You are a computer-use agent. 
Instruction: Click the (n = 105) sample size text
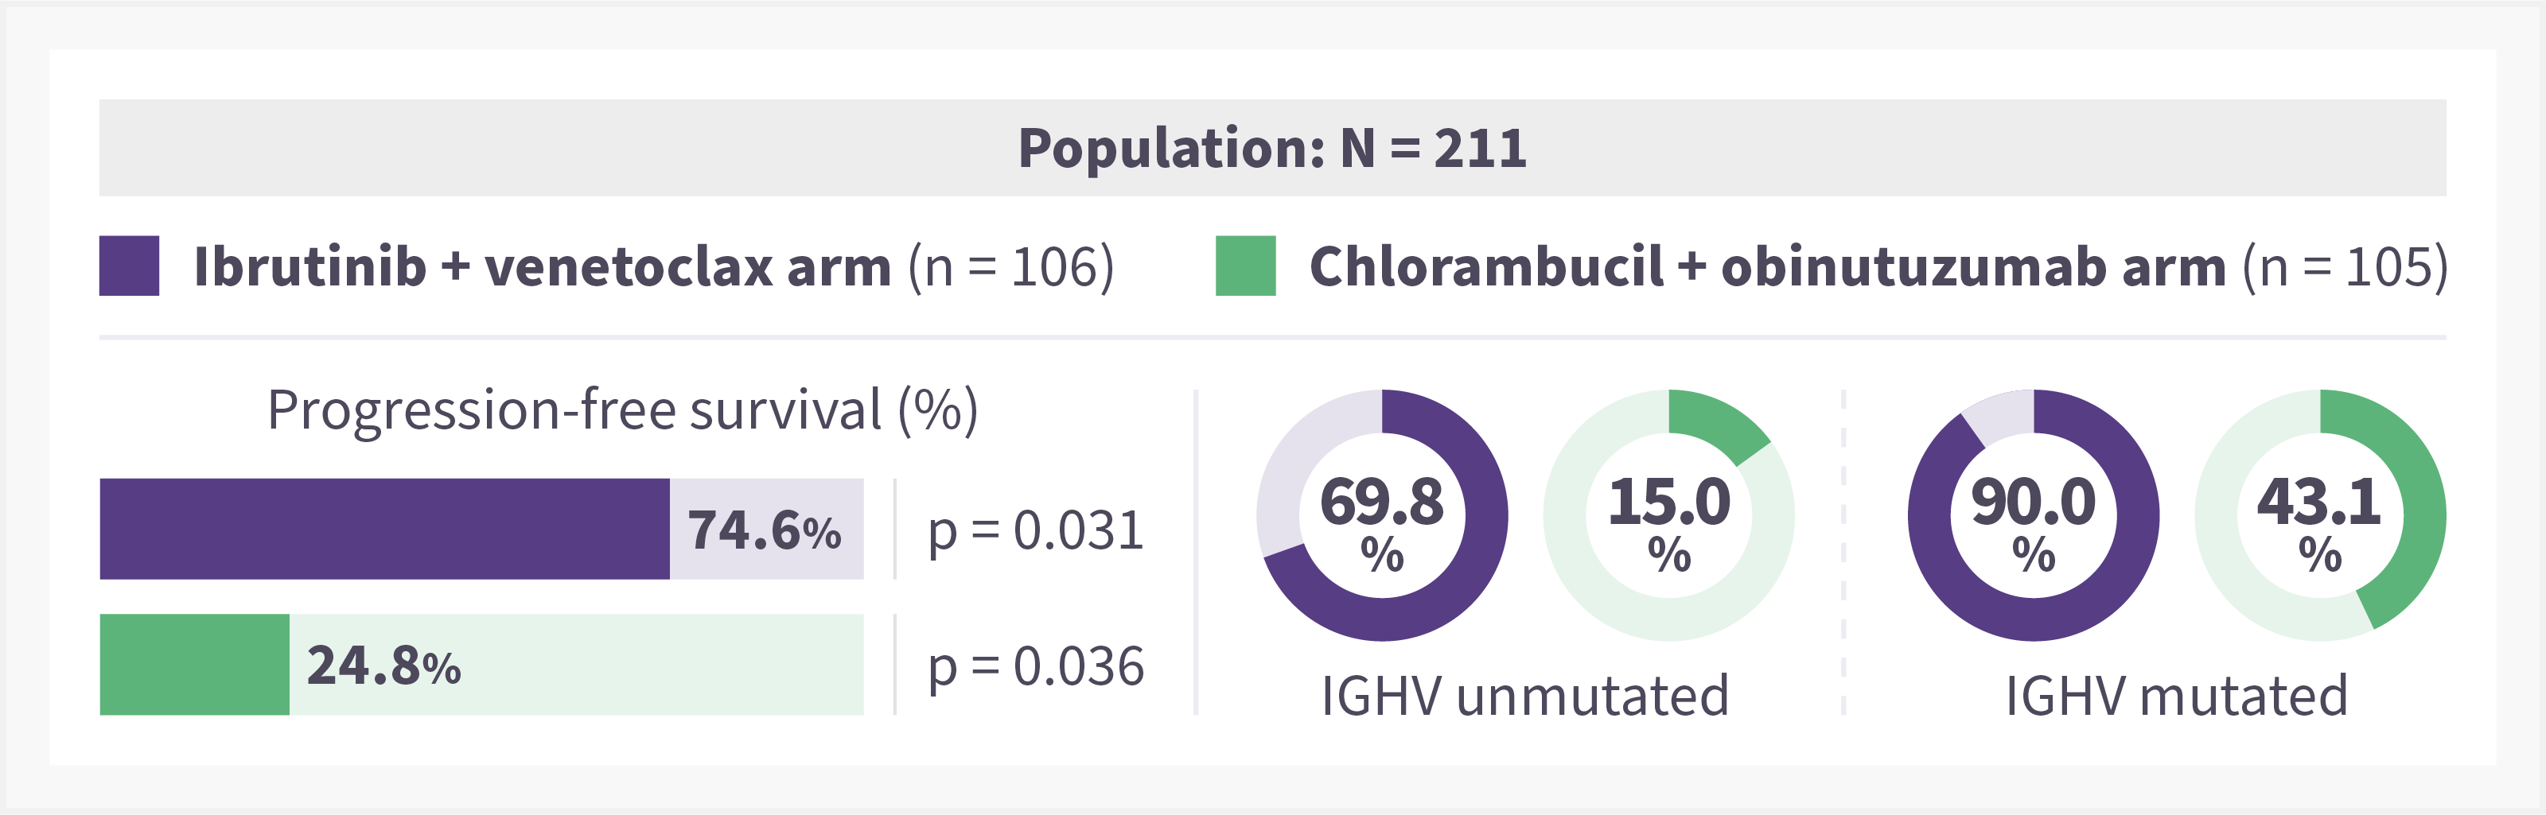pos(2346,266)
